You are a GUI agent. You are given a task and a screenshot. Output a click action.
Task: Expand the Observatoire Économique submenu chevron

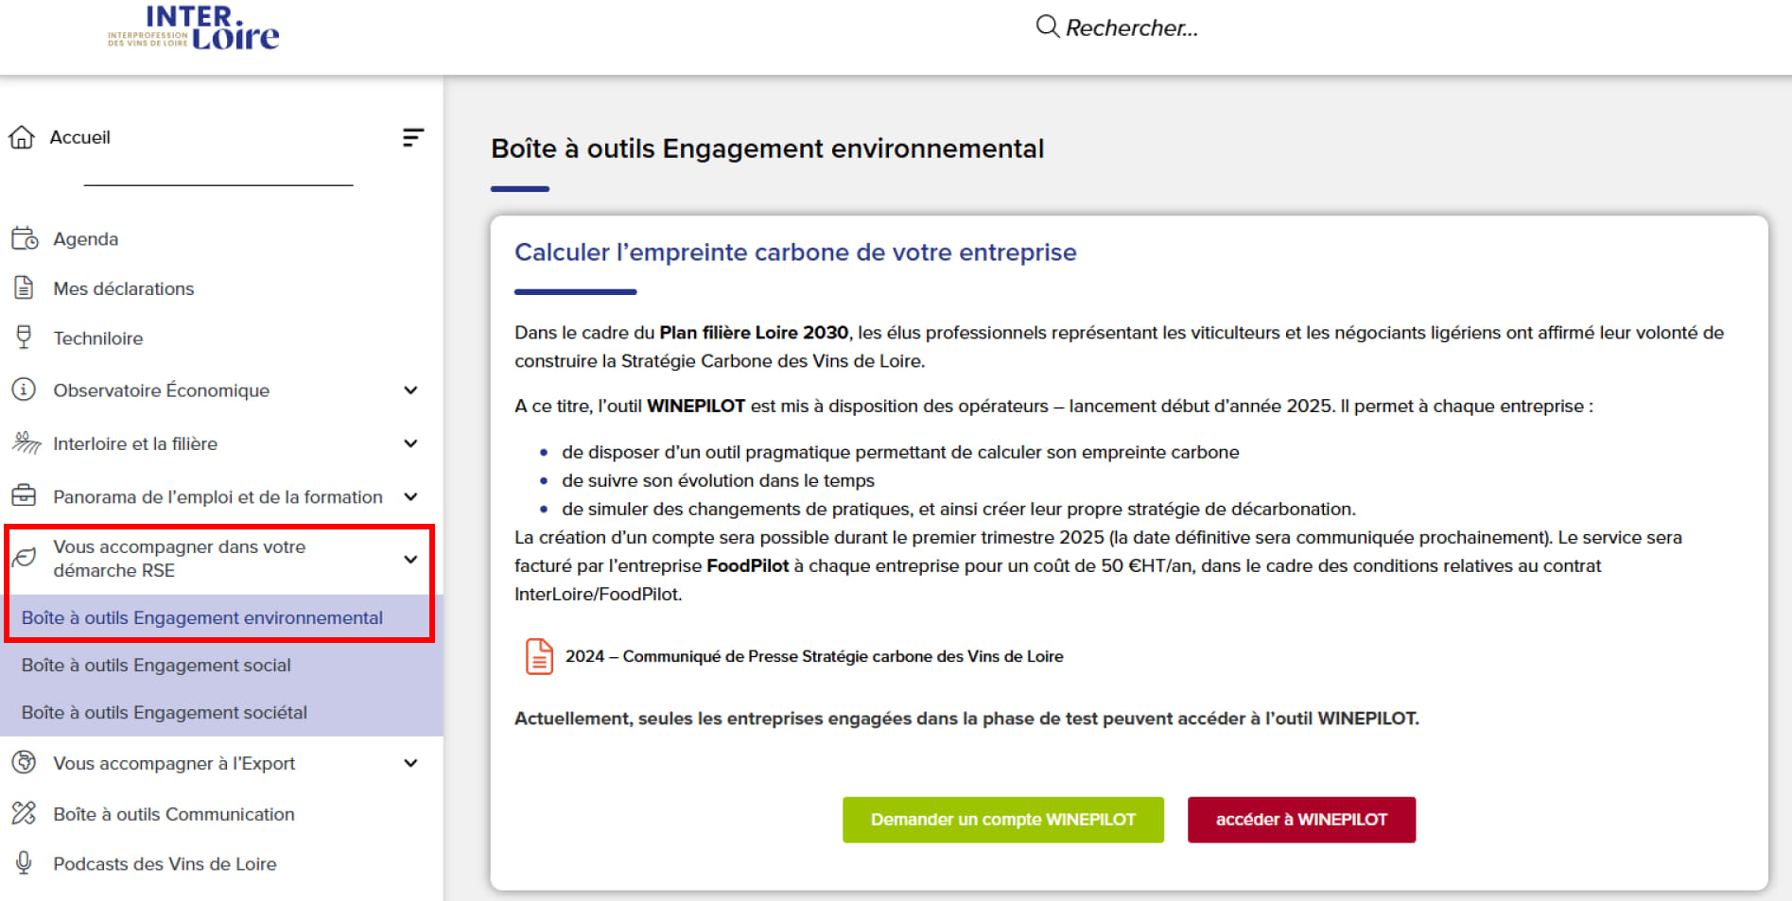click(x=410, y=390)
